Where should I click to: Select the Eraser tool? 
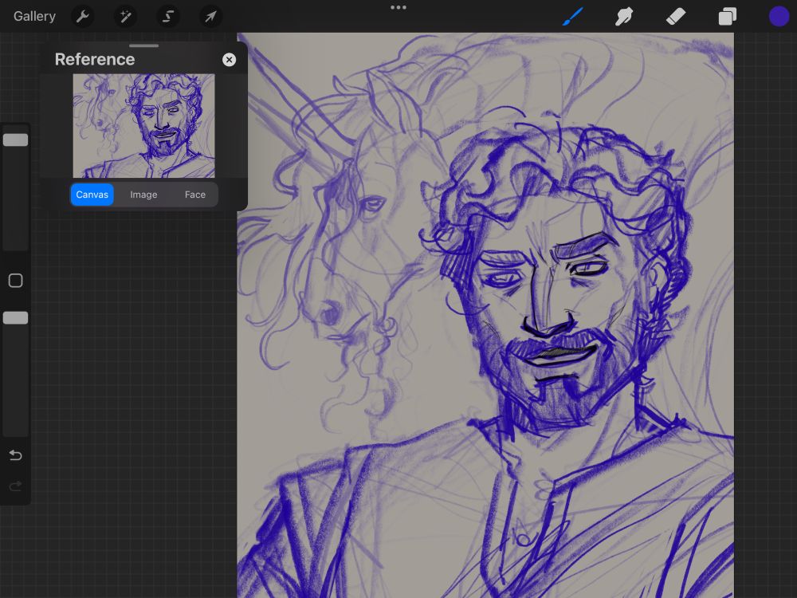tap(675, 16)
